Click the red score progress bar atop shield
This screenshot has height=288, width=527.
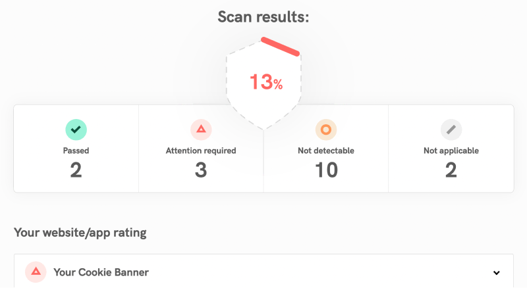(x=281, y=46)
